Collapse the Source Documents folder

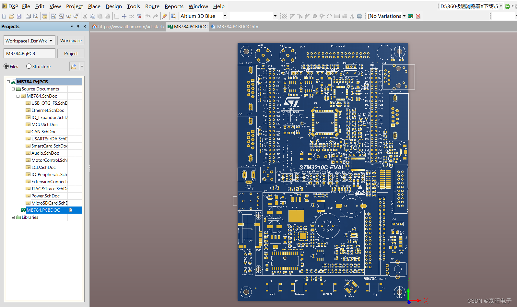coord(13,89)
